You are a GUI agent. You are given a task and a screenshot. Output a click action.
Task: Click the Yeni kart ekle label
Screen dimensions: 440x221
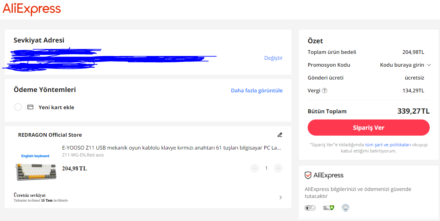pyautogui.click(x=56, y=107)
